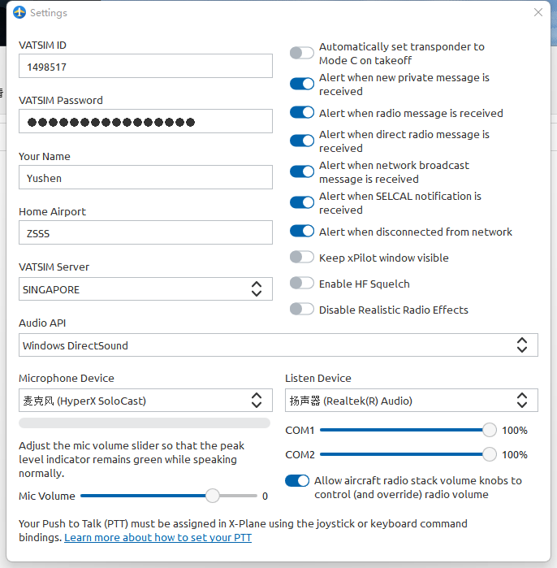Disable alert for new private message
The image size is (557, 568).
click(302, 84)
